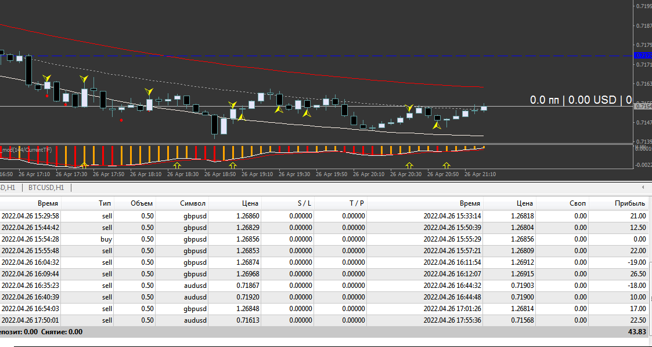The image size is (652, 347).
Task: Click the 26 Apr 21:10 time axis label
Action: click(x=480, y=174)
